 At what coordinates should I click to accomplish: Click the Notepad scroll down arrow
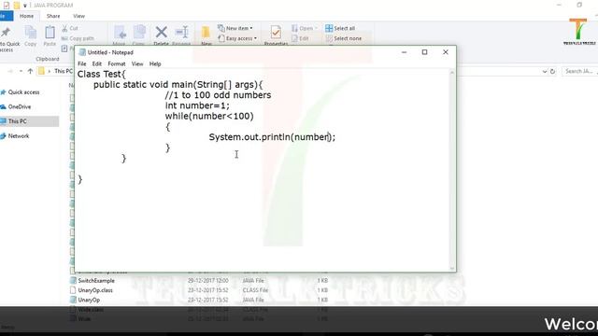click(452, 268)
